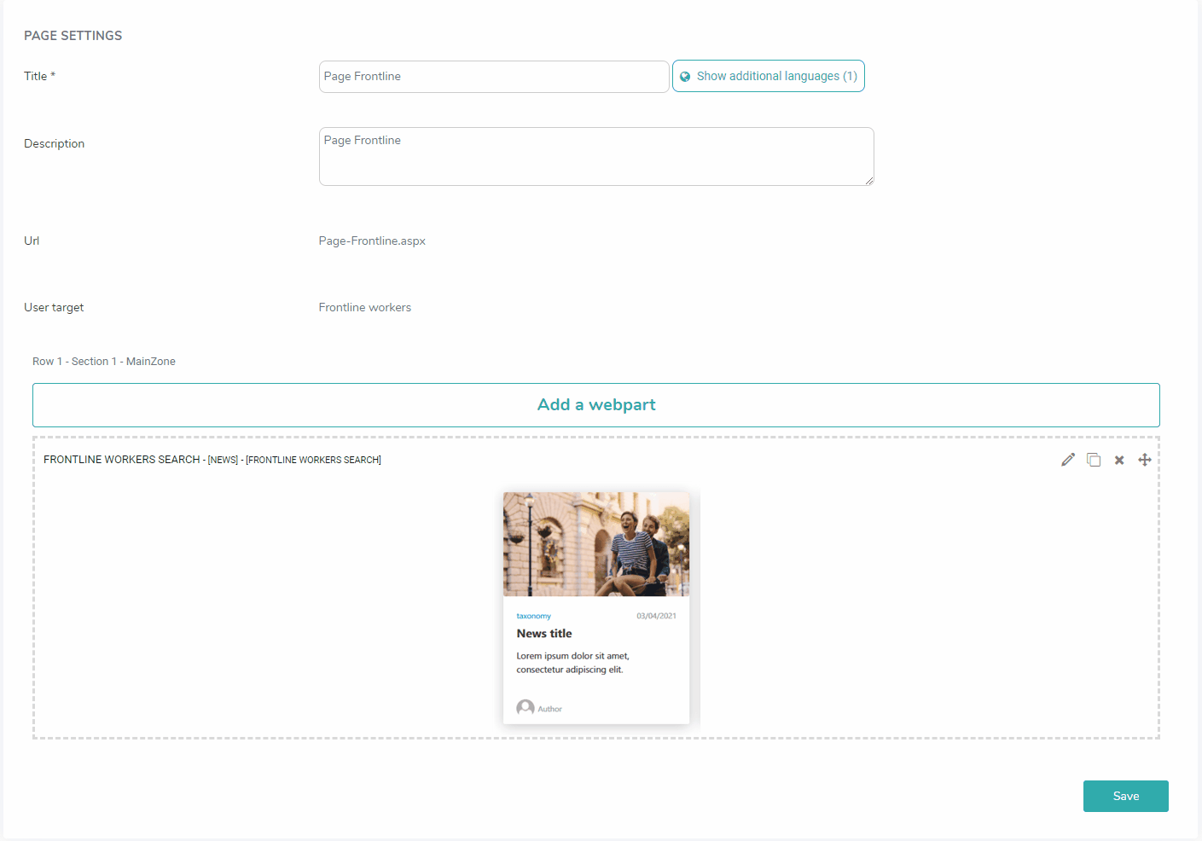Duplicate the webpart using the copy icon
The image size is (1202, 841).
click(x=1094, y=459)
